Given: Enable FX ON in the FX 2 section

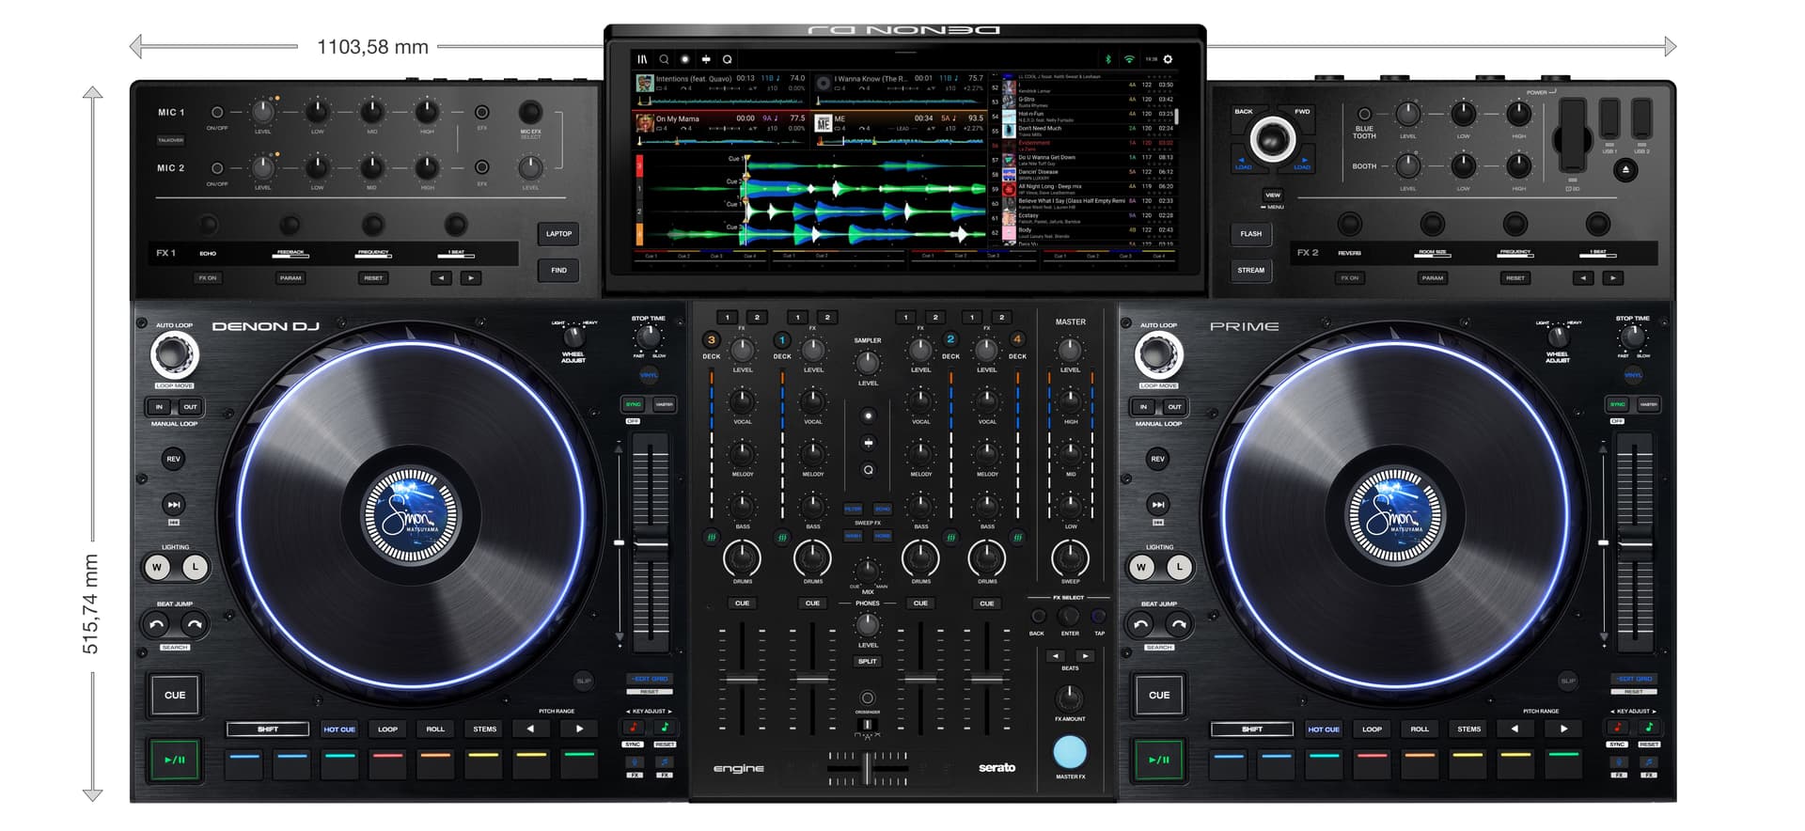Looking at the screenshot, I should 1350,278.
